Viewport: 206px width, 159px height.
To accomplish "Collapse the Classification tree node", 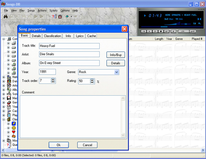I will tap(4, 119).
